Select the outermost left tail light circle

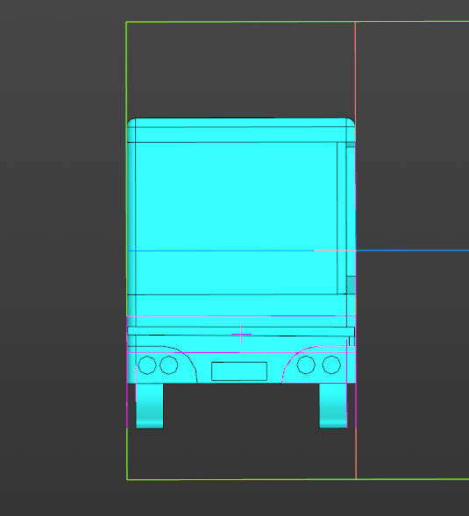point(147,365)
